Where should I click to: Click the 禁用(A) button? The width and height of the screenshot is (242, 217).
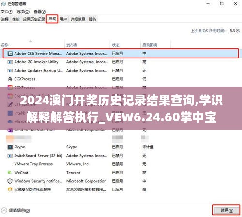click(x=227, y=210)
